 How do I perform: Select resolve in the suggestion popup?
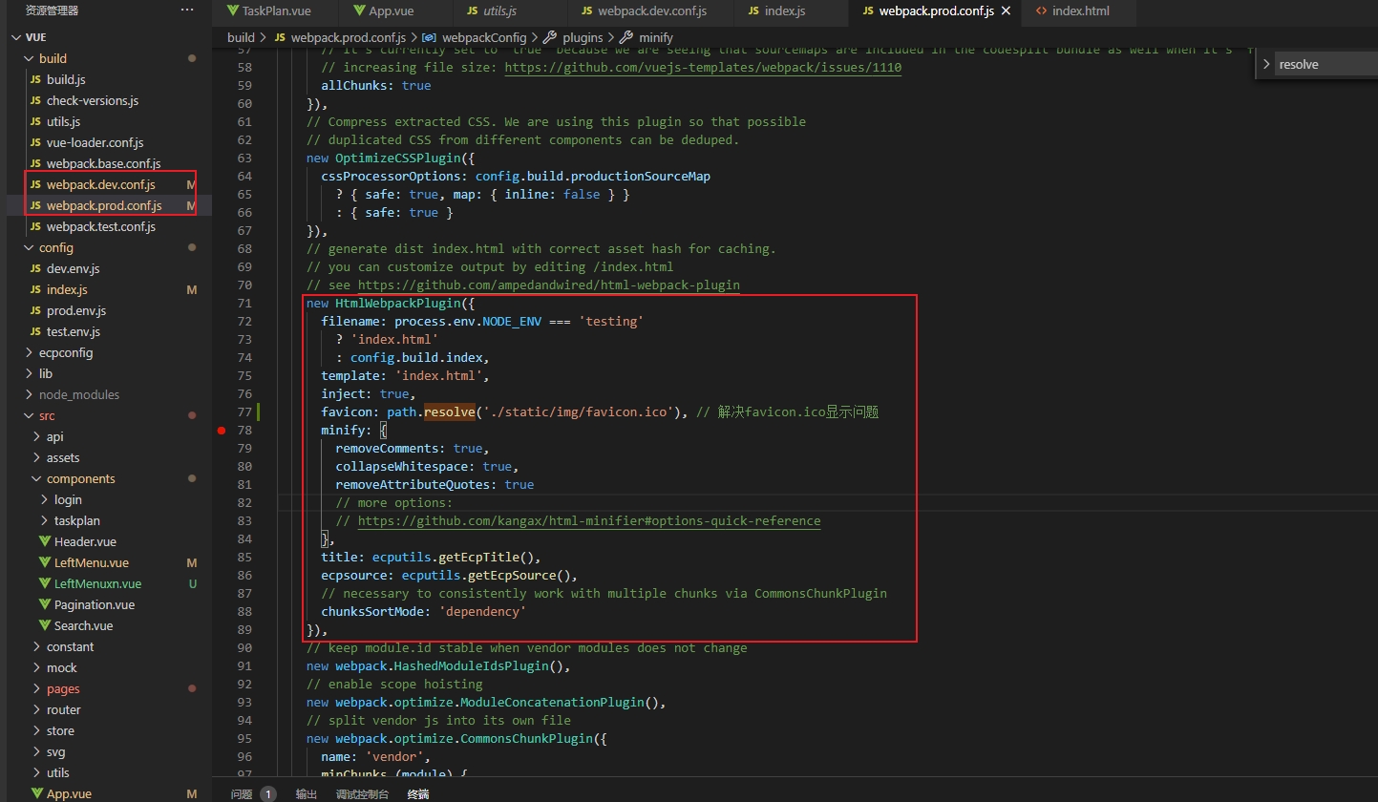pos(1300,64)
